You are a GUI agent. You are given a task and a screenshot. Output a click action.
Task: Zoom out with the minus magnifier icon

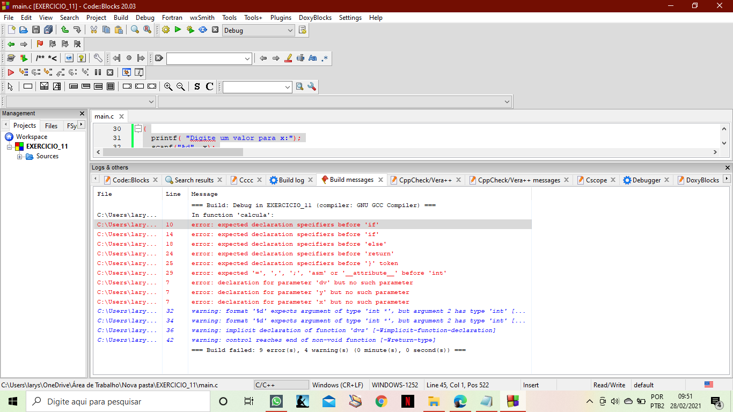pos(181,86)
